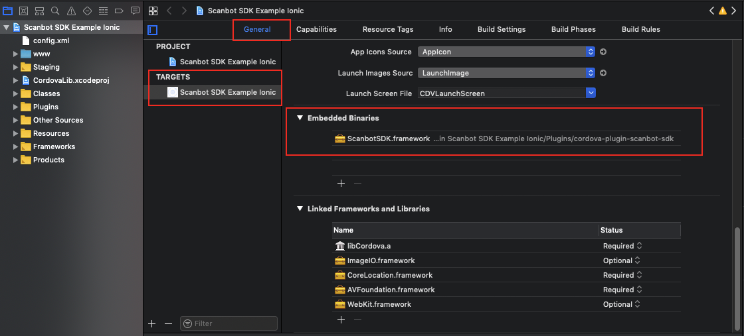Open the Report navigator speech bubble icon
The image size is (744, 336).
coord(136,11)
